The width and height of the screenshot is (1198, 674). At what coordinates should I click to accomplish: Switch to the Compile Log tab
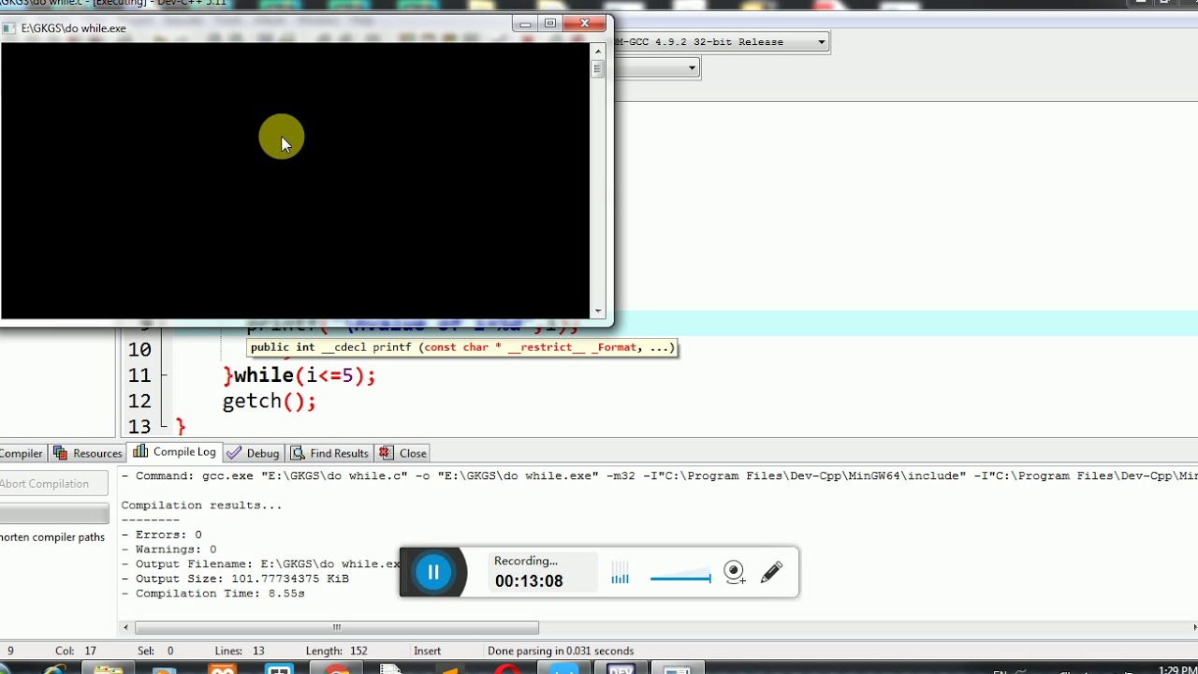tap(175, 452)
